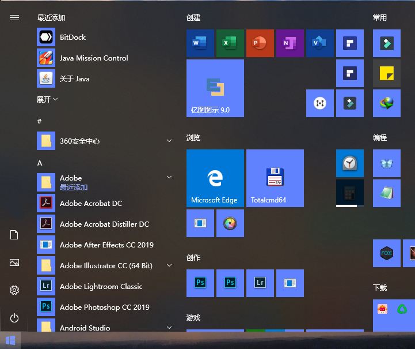Image resolution: width=415 pixels, height=349 pixels.
Task: Launch the green notepad tile in 编程
Action: tap(386, 193)
